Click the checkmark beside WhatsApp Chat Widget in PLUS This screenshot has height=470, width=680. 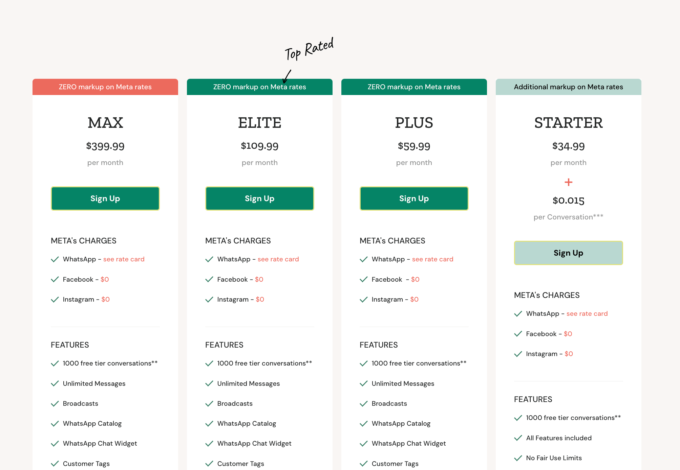click(363, 443)
